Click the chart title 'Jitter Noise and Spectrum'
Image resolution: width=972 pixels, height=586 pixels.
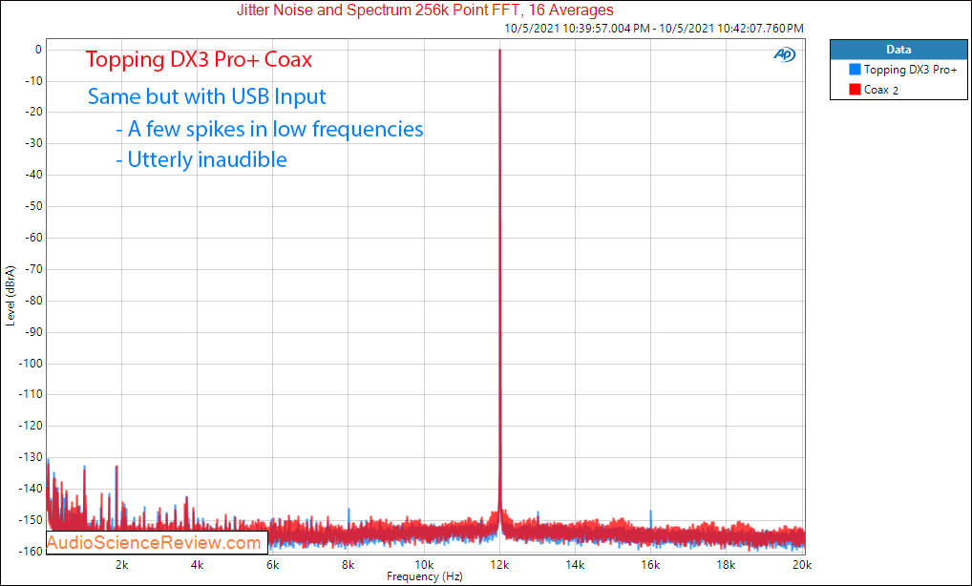(425, 10)
